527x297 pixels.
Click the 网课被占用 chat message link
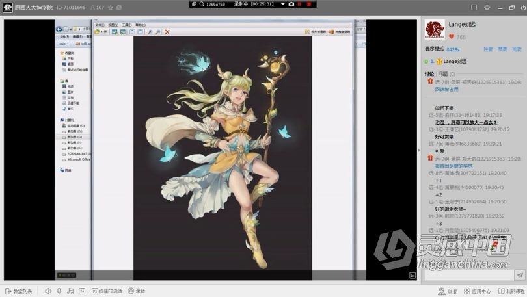447,89
